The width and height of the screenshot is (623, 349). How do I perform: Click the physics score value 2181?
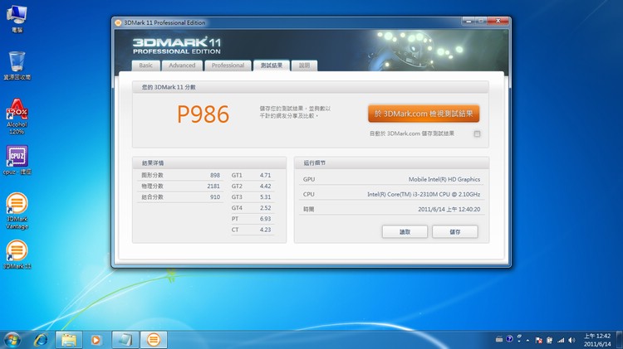[213, 186]
